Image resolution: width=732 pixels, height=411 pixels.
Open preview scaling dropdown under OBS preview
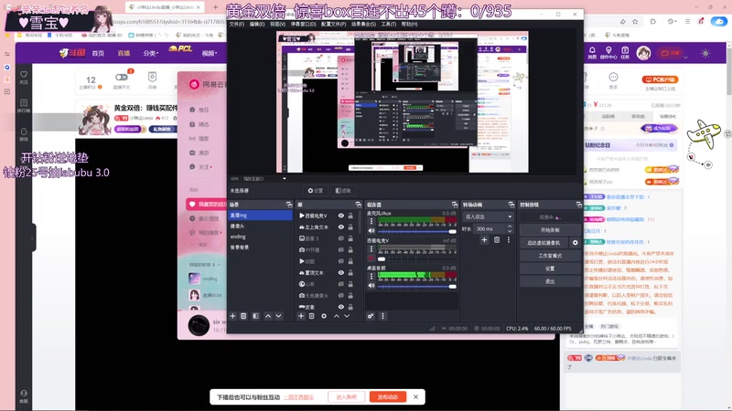tap(284, 178)
